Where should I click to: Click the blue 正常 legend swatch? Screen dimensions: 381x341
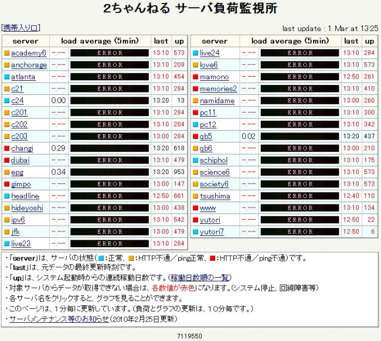click(x=101, y=258)
